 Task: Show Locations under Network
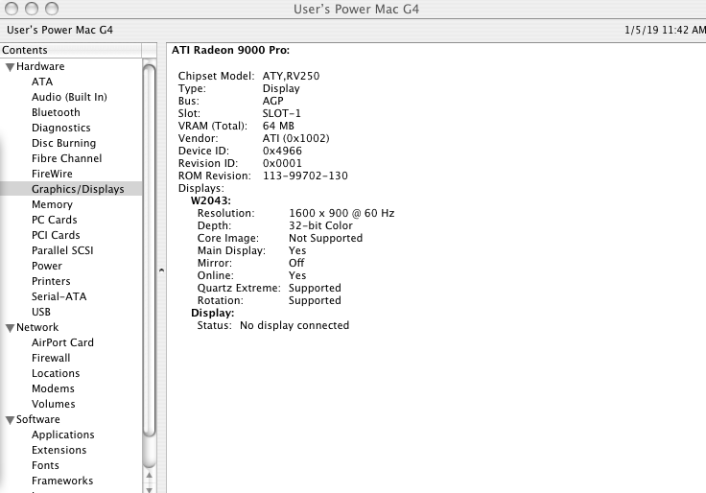click(x=56, y=373)
